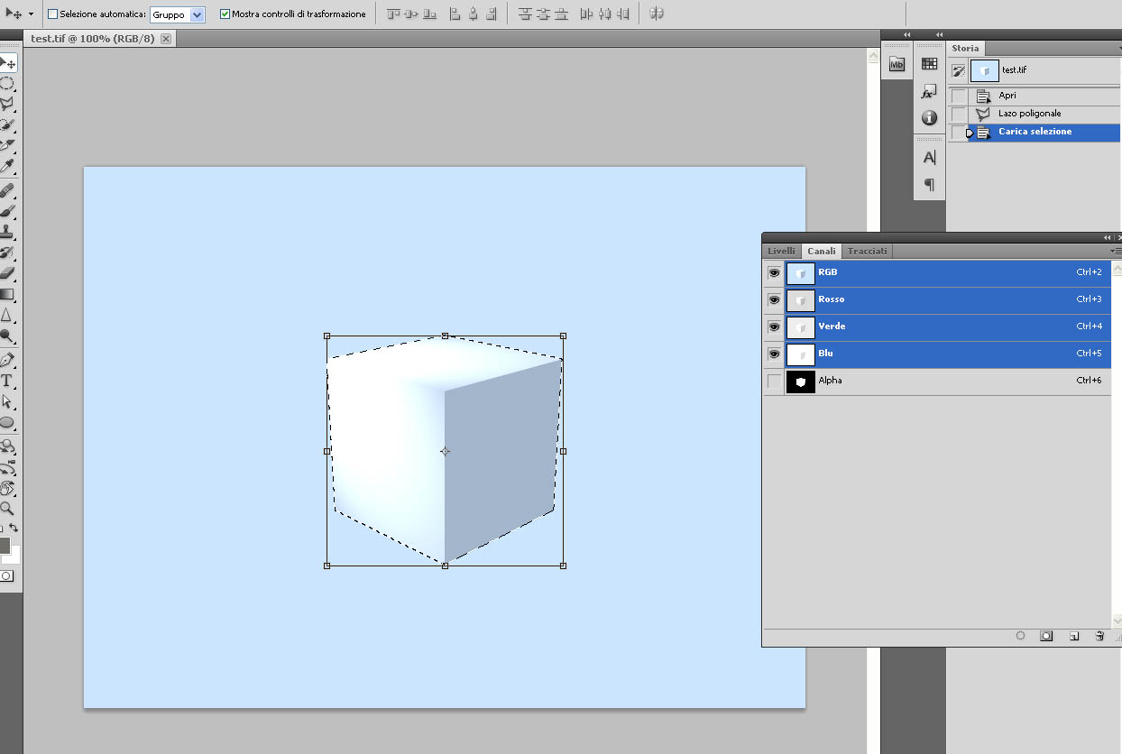Set history brush source at Lazo poligonale
Viewport: 1122px width, 754px height.
(959, 114)
